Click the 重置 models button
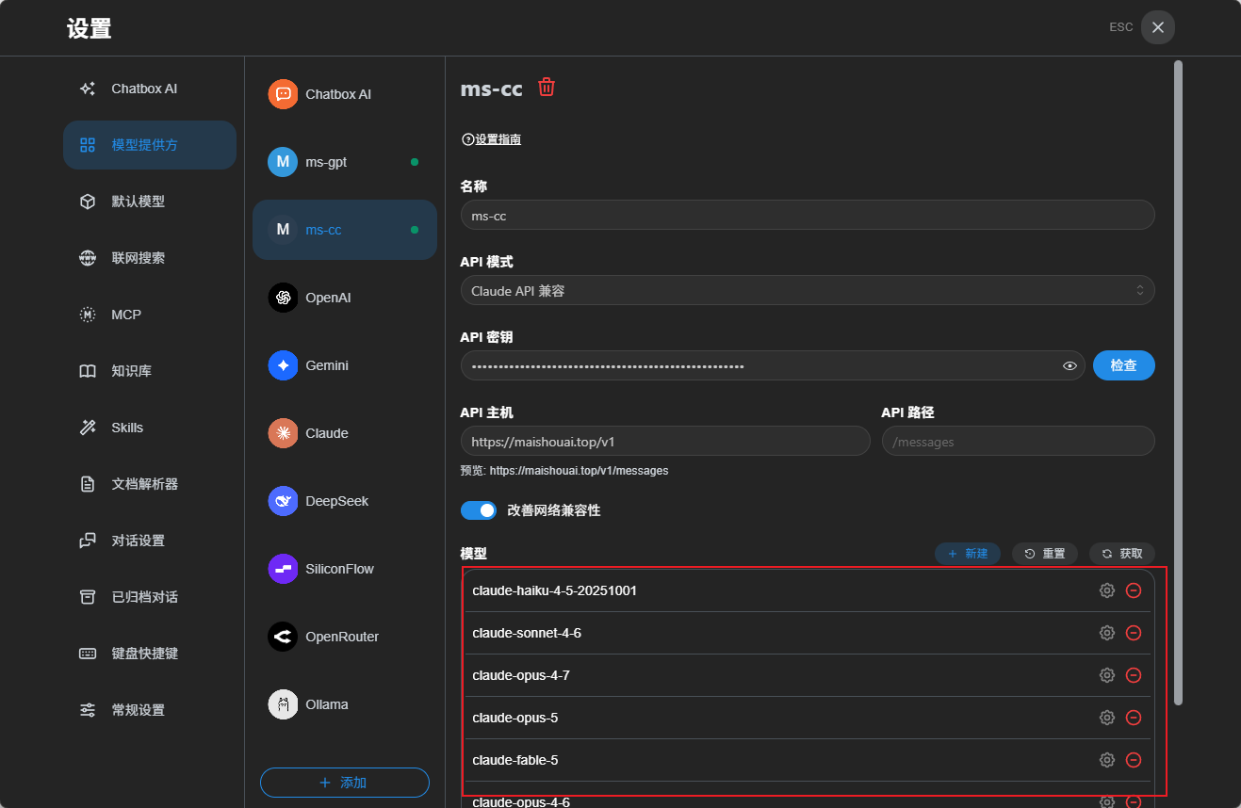 [1045, 554]
